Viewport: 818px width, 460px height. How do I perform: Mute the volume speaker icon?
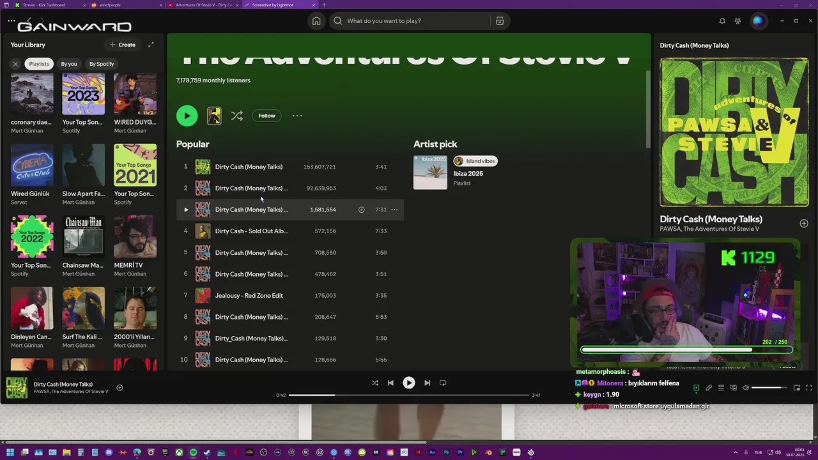[x=745, y=388]
